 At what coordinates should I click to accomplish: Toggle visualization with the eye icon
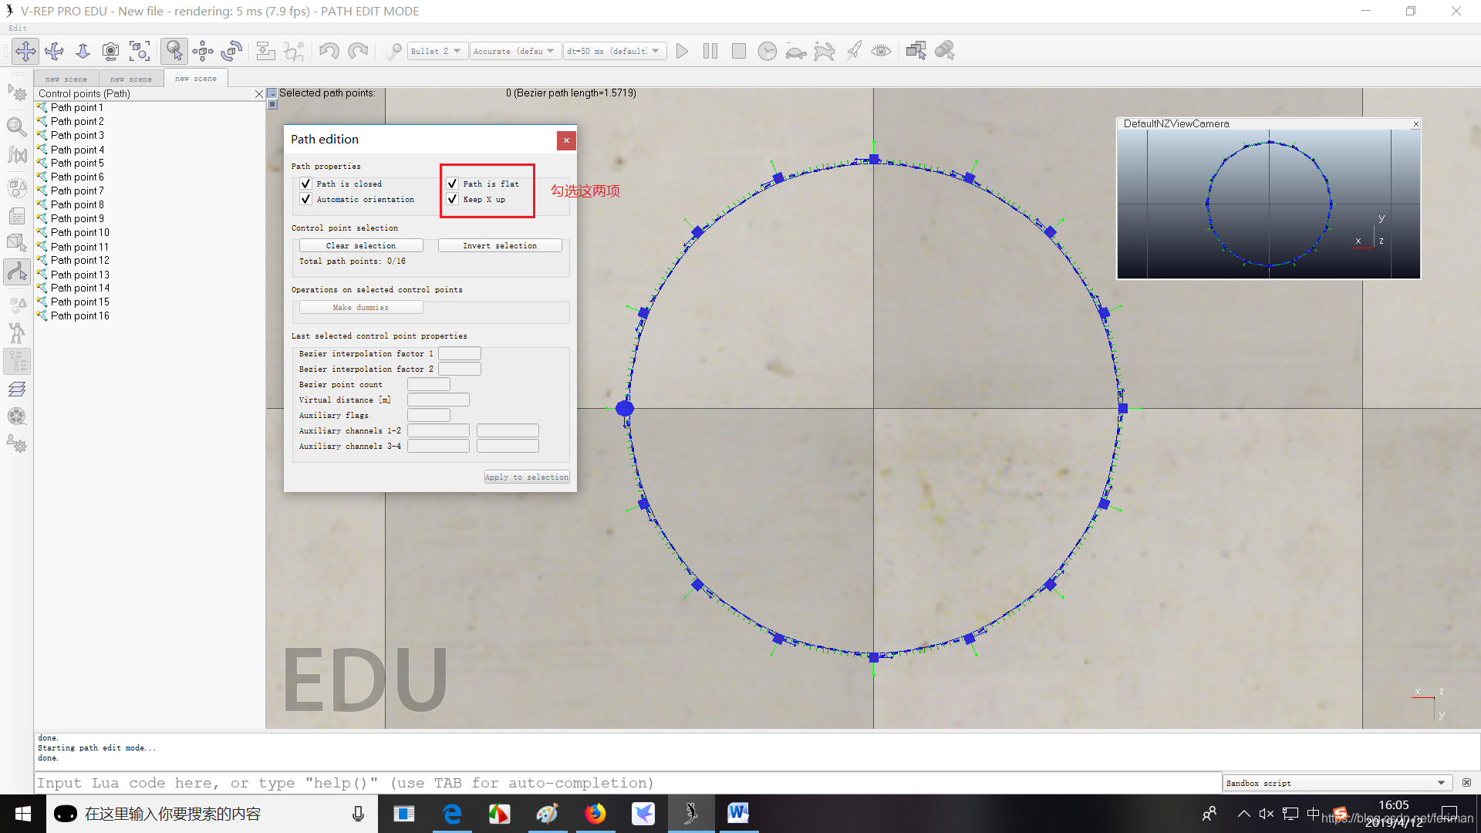[881, 51]
